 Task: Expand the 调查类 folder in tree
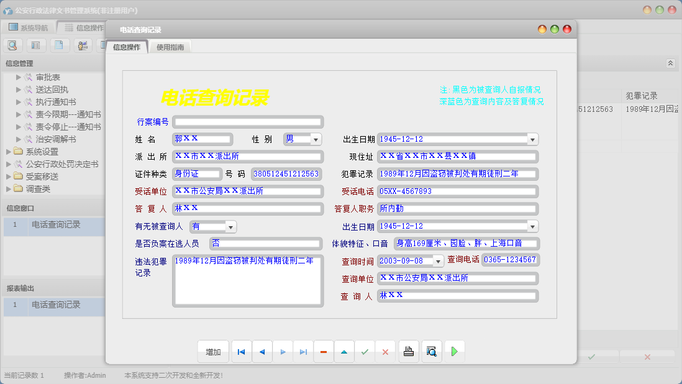tap(9, 189)
